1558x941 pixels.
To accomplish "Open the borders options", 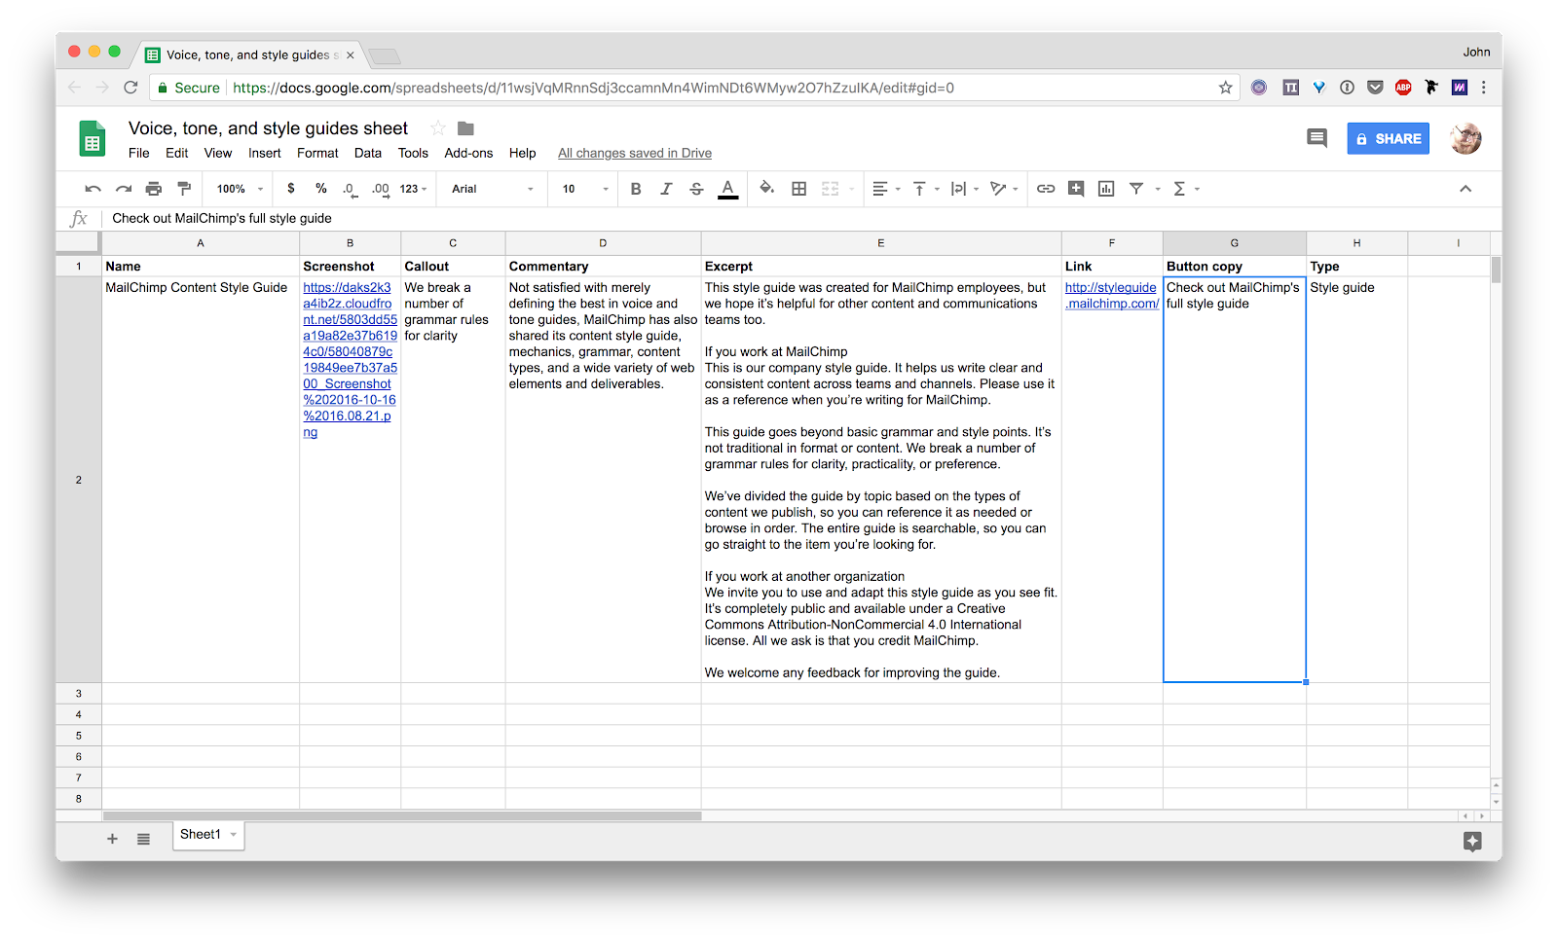I will (x=798, y=189).
